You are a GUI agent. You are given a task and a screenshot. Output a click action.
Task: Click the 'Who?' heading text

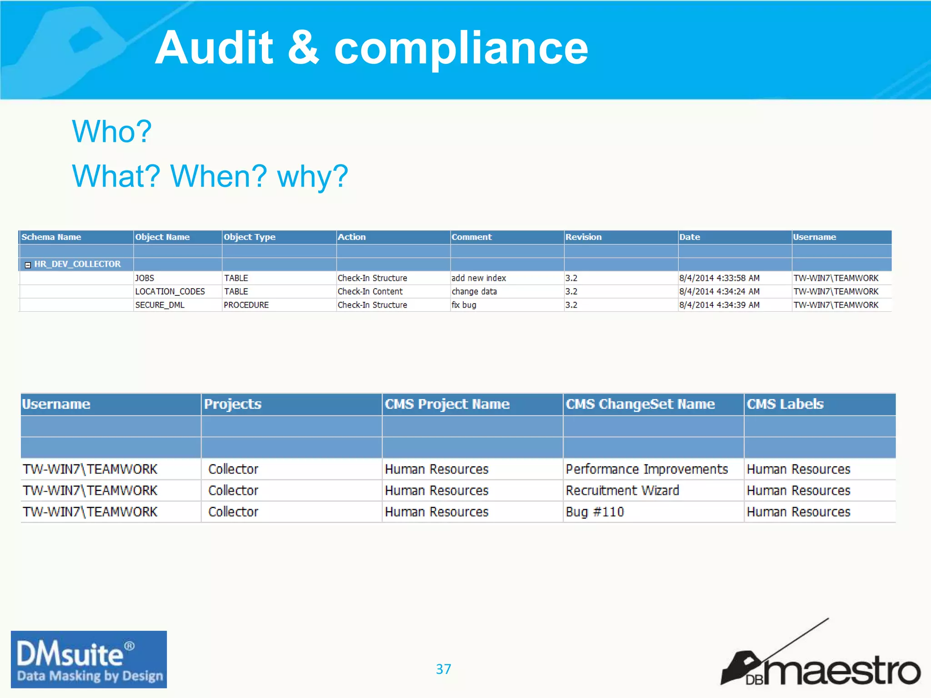pyautogui.click(x=112, y=131)
